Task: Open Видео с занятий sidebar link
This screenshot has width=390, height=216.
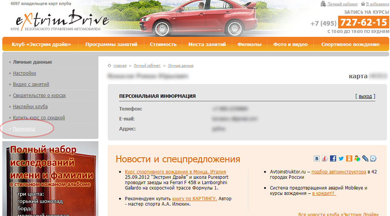Action: (31, 84)
